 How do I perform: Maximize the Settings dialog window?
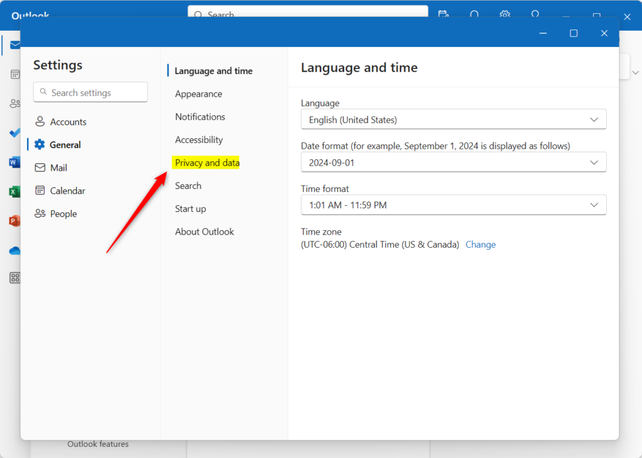[574, 33]
